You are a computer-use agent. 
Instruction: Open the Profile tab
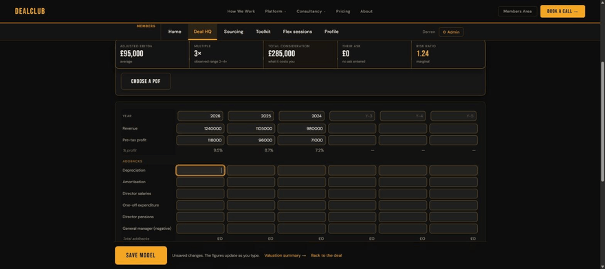[331, 32]
